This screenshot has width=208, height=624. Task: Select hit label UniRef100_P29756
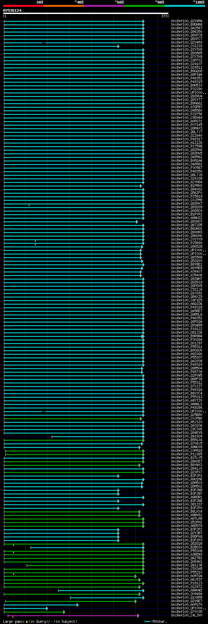click(187, 114)
